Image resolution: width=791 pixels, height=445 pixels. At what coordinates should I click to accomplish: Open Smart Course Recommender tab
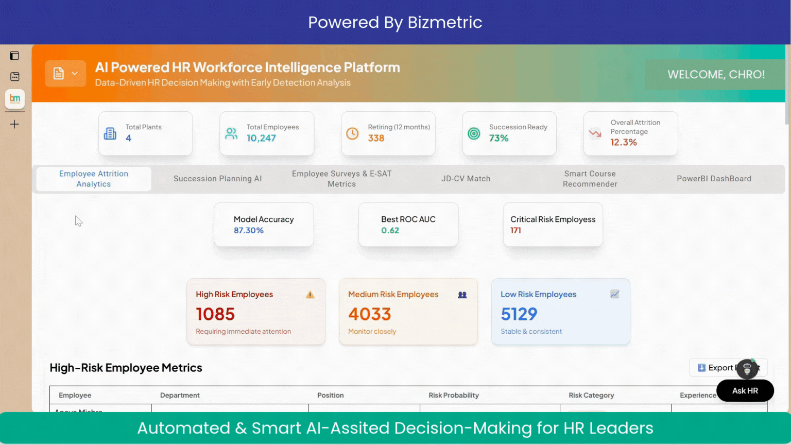click(x=590, y=179)
